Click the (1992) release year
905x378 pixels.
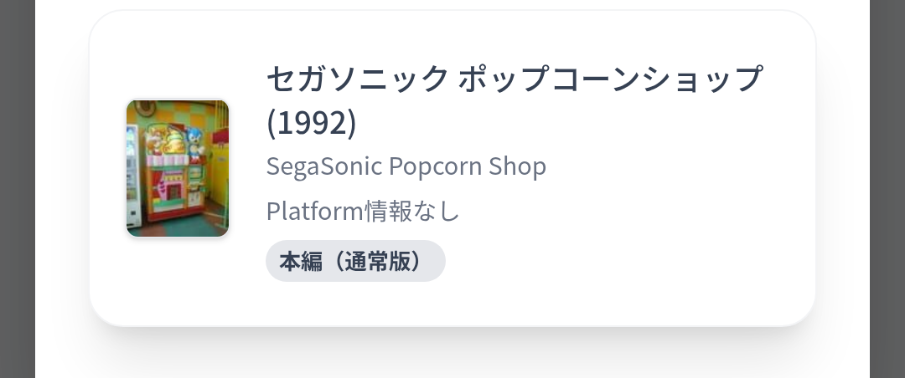click(x=311, y=123)
